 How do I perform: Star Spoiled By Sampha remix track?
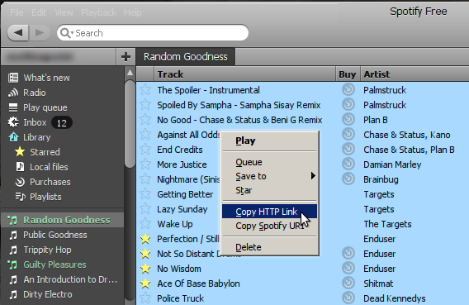click(145, 105)
